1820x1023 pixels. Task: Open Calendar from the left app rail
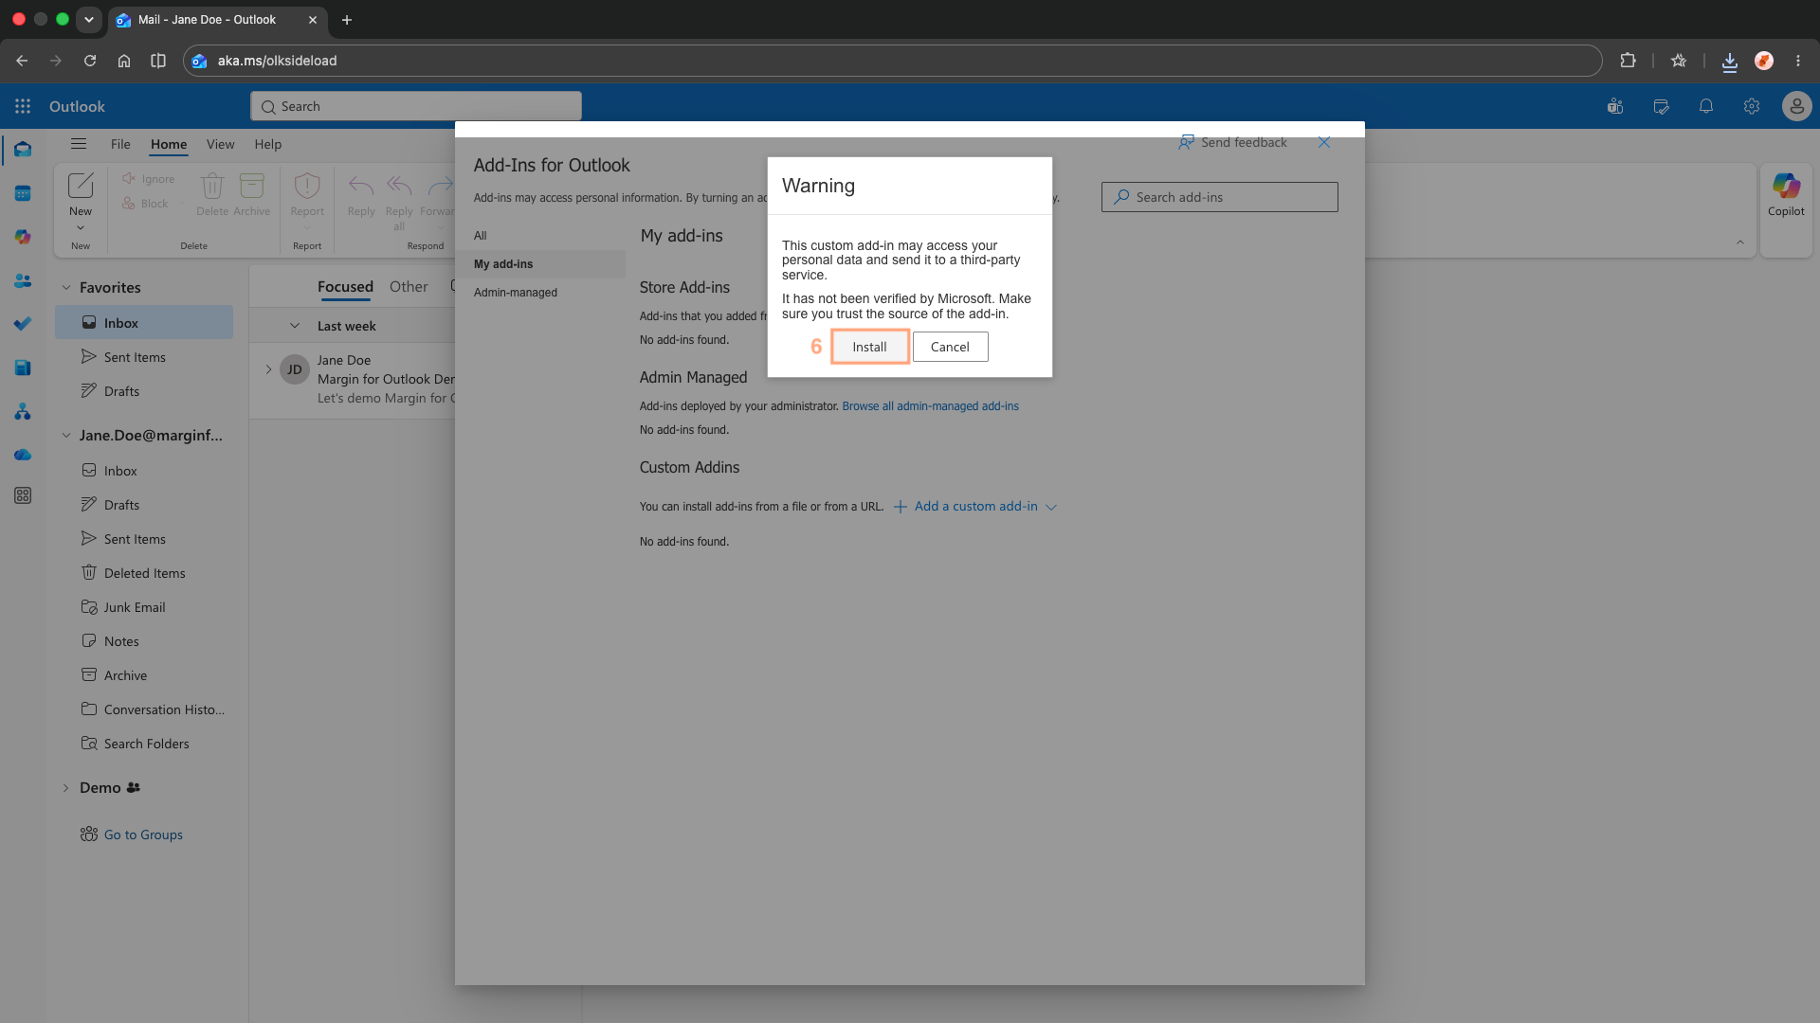pyautogui.click(x=23, y=193)
